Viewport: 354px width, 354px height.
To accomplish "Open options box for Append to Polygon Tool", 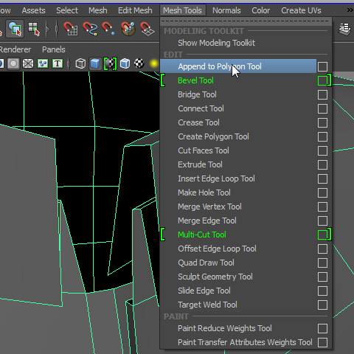I will click(322, 66).
